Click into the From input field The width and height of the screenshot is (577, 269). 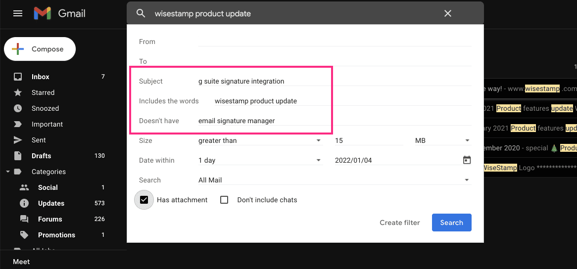tap(334, 42)
